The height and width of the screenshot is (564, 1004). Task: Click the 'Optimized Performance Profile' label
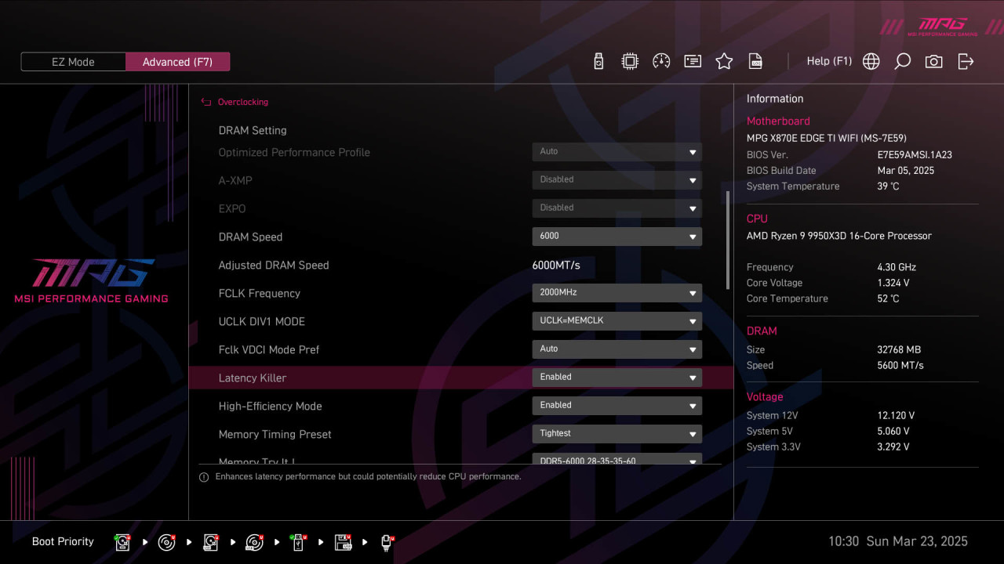tap(294, 153)
